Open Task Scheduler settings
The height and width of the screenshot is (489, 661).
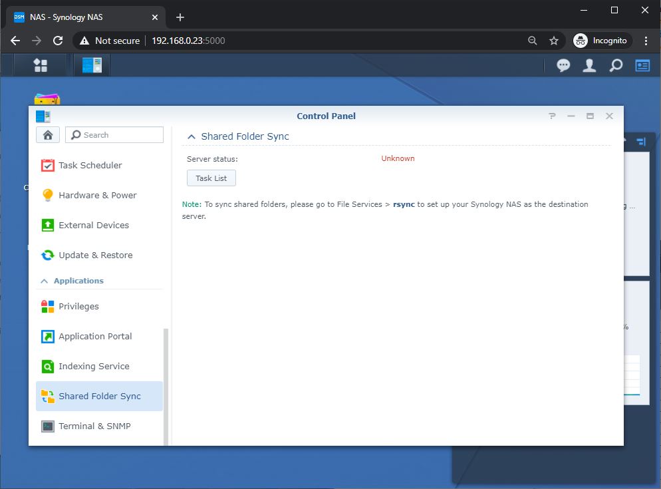pyautogui.click(x=99, y=166)
